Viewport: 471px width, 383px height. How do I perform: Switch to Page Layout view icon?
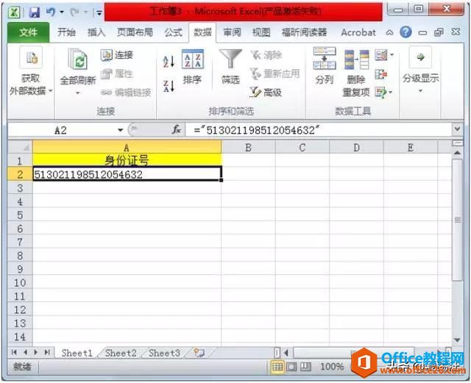(291, 367)
